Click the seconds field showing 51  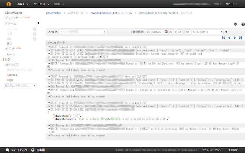click(x=188, y=32)
